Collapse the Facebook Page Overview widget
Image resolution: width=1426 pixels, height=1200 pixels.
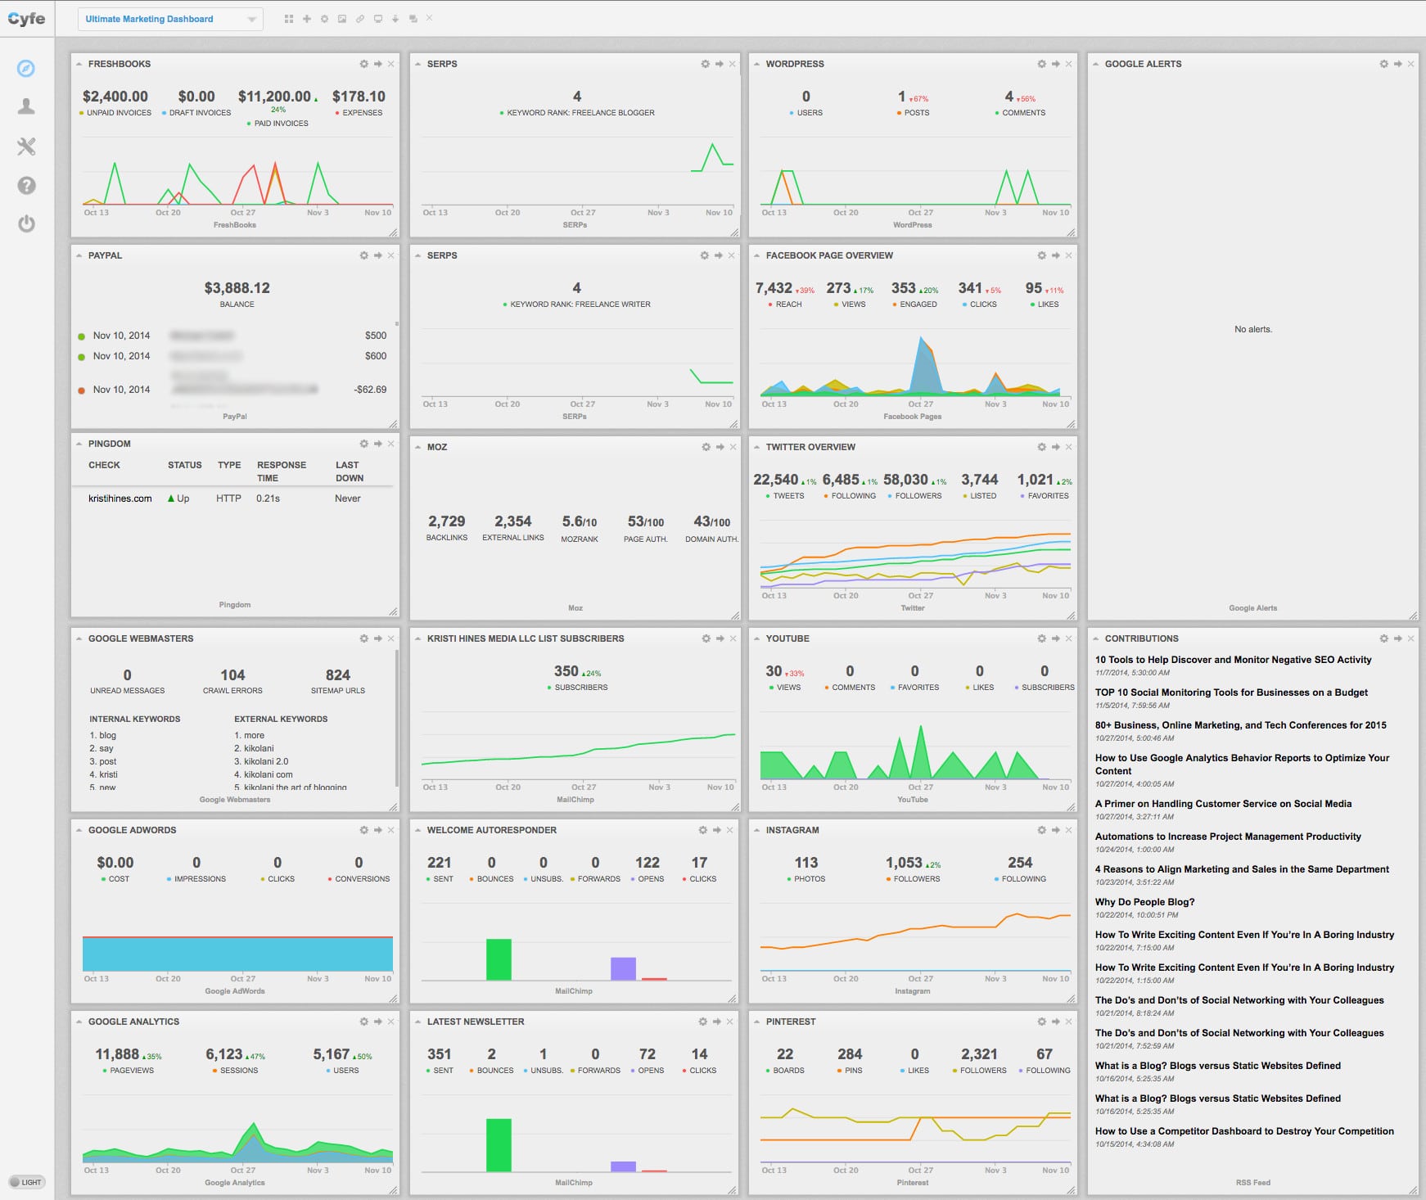coord(756,255)
